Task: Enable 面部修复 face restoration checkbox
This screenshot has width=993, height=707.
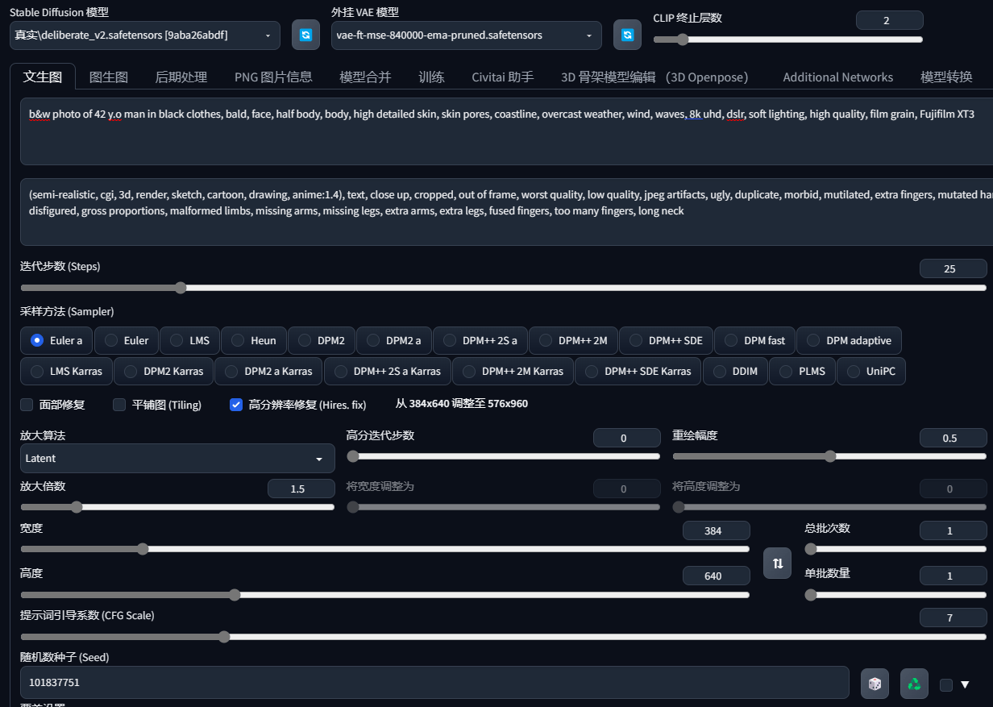Action: 27,405
